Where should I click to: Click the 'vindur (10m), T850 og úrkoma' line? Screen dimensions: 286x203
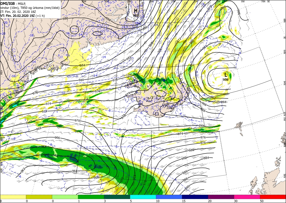[x=30, y=8]
